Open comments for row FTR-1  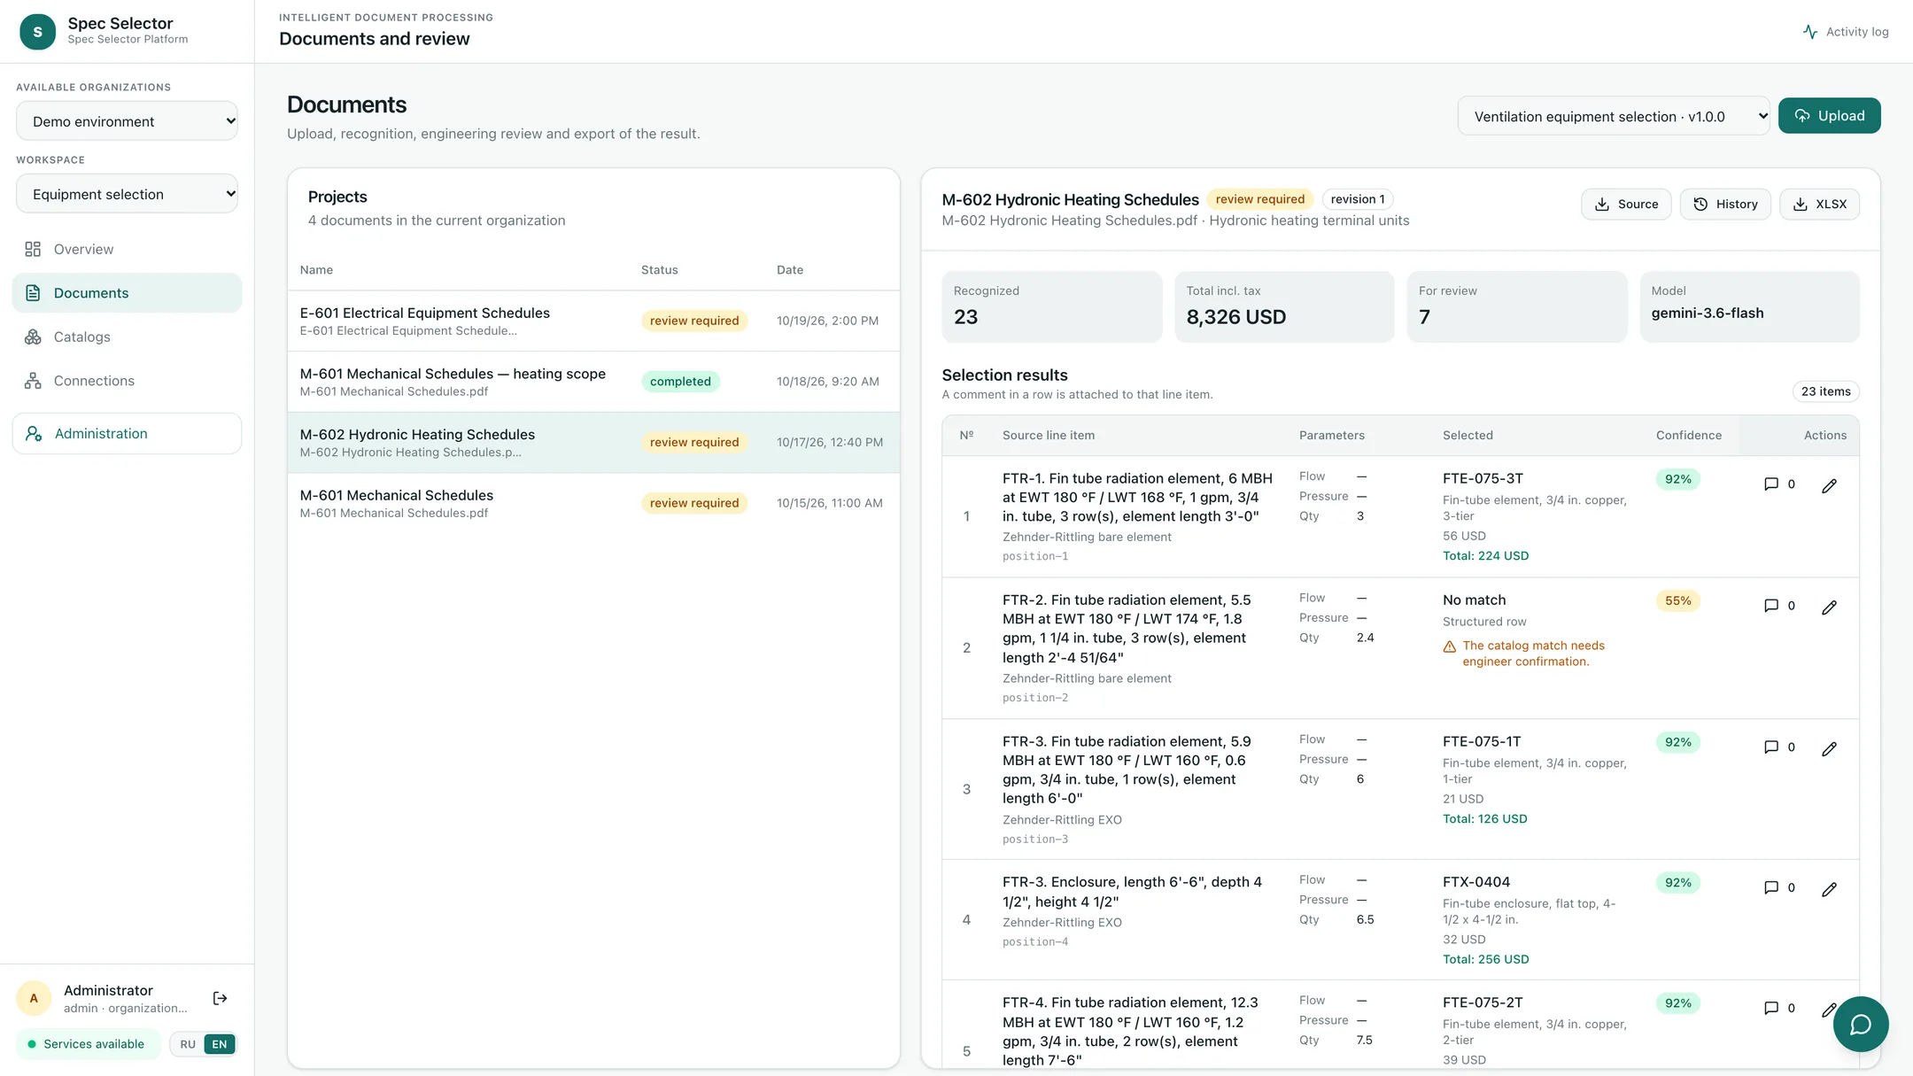[x=1779, y=484]
